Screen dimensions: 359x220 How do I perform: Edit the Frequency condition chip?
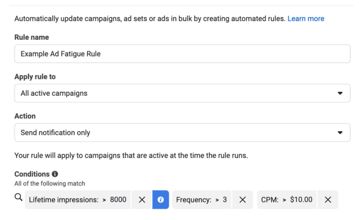pyautogui.click(x=202, y=200)
